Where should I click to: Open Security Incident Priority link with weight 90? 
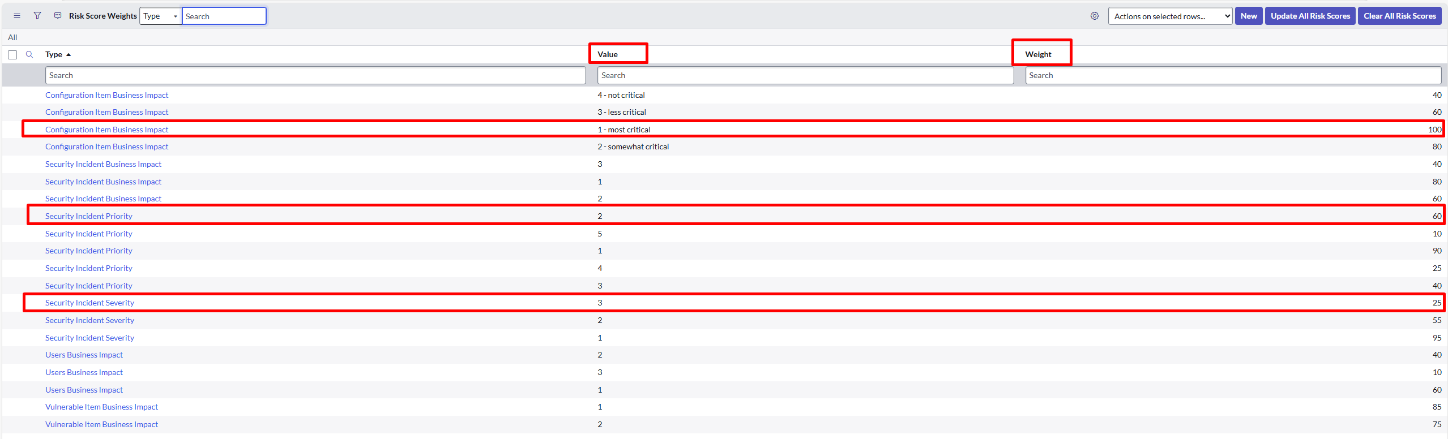(88, 251)
